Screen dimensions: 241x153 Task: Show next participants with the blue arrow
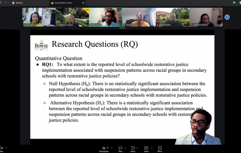point(227,17)
